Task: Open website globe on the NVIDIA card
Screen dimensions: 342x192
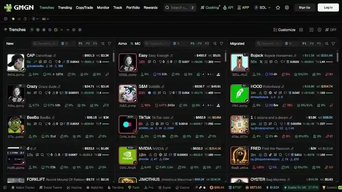Action: tap(160, 155)
